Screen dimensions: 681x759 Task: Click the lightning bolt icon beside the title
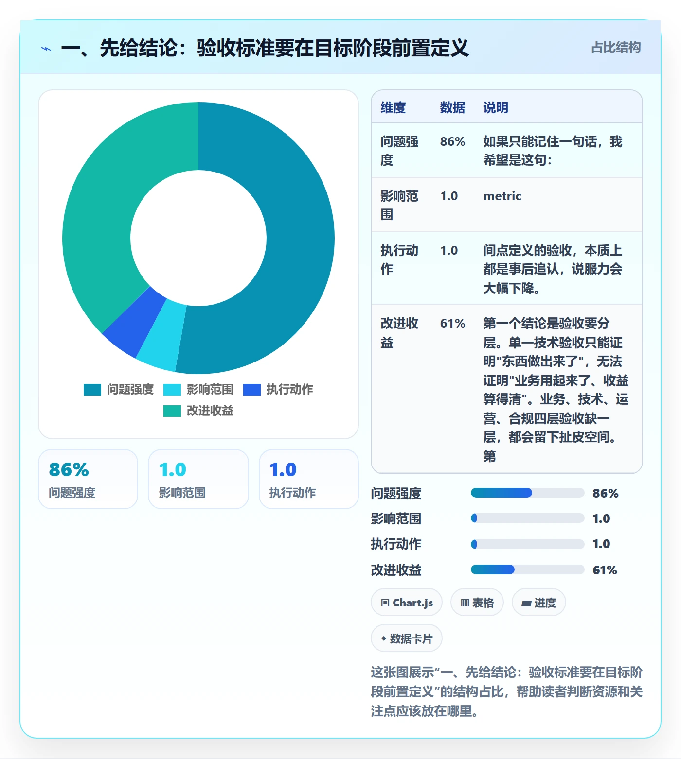(x=46, y=49)
